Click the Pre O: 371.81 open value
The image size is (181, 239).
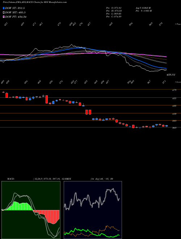coord(114,8)
